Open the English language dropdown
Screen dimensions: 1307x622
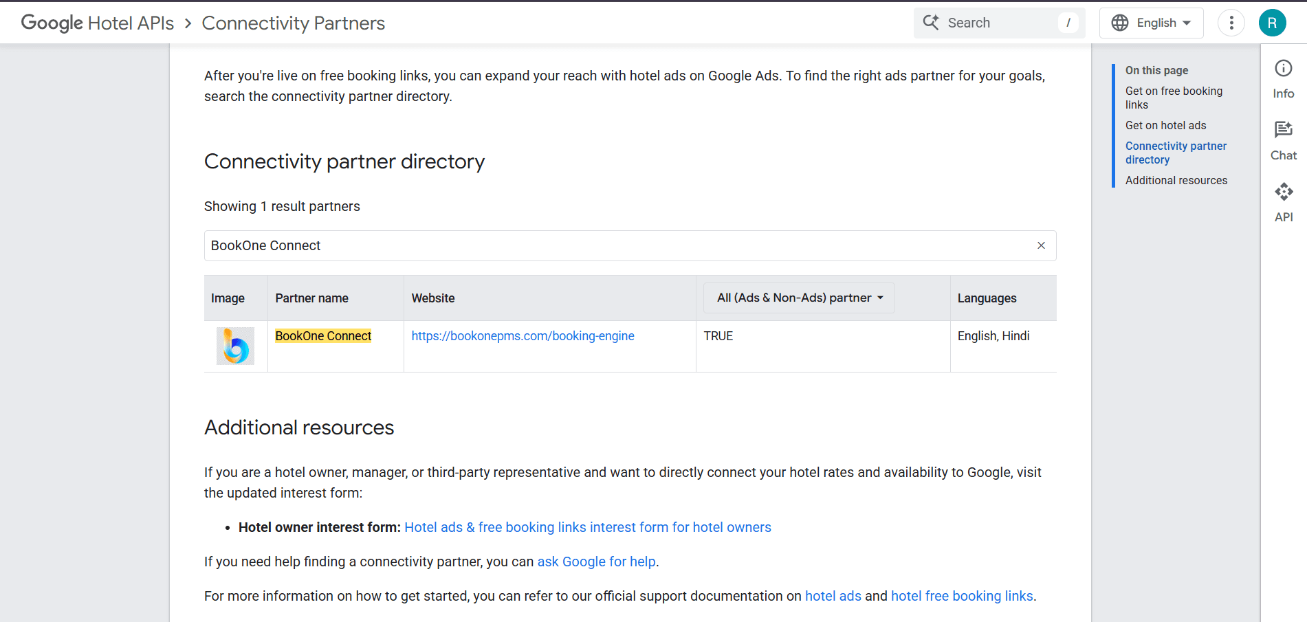click(1151, 23)
